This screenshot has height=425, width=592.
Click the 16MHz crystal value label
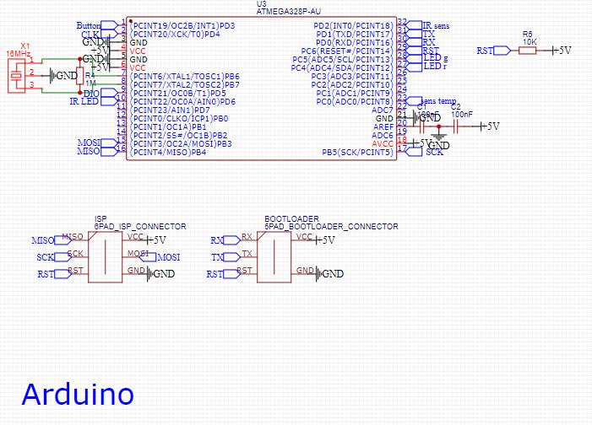[x=18, y=54]
